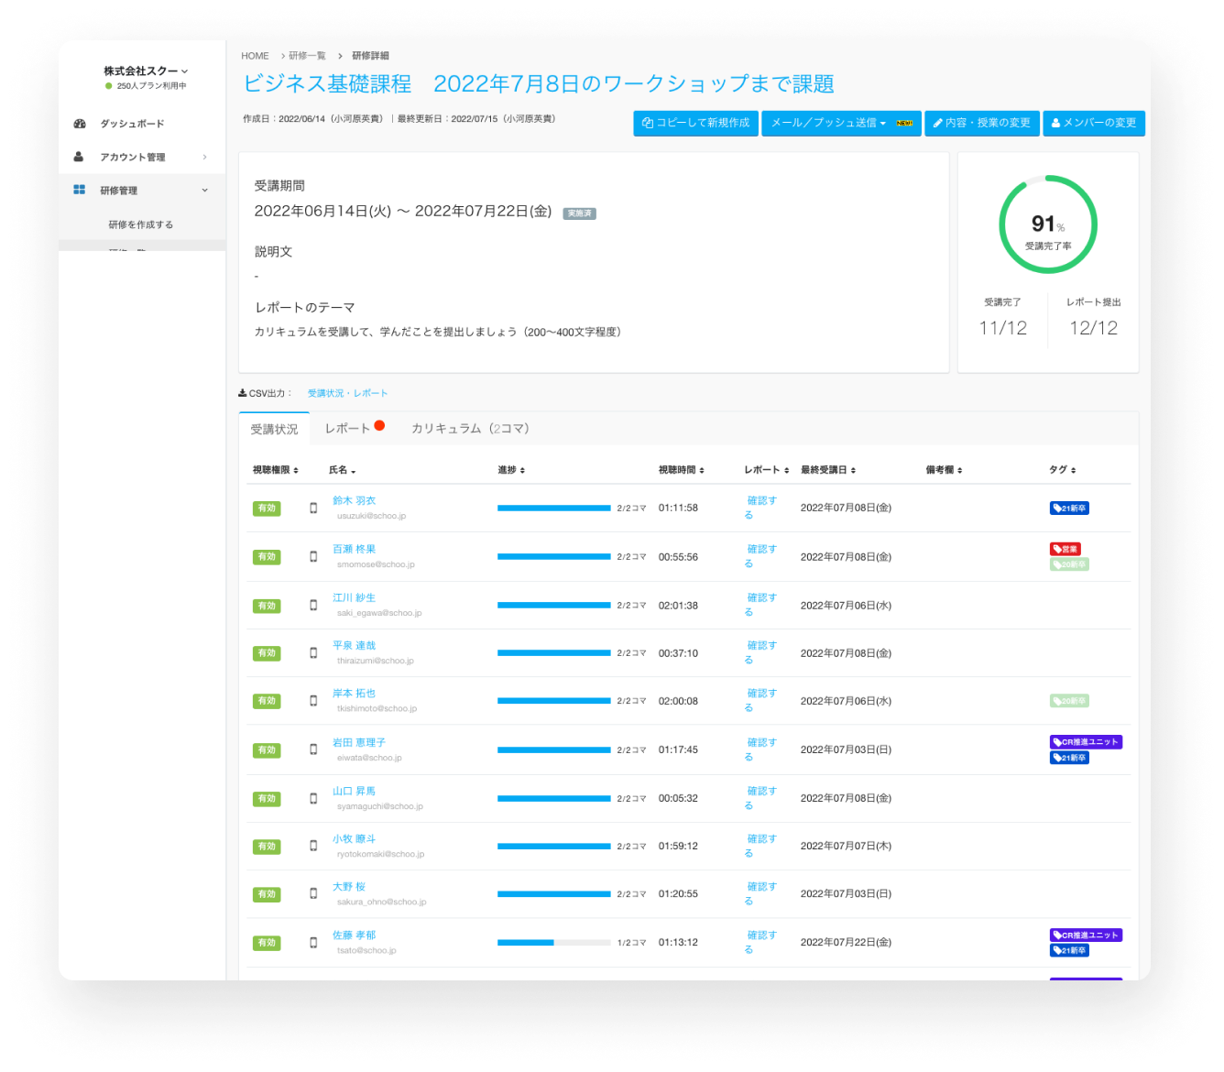Click device icon in 江川 紗生 row
Screen dimensions: 1224x1072
coord(313,605)
